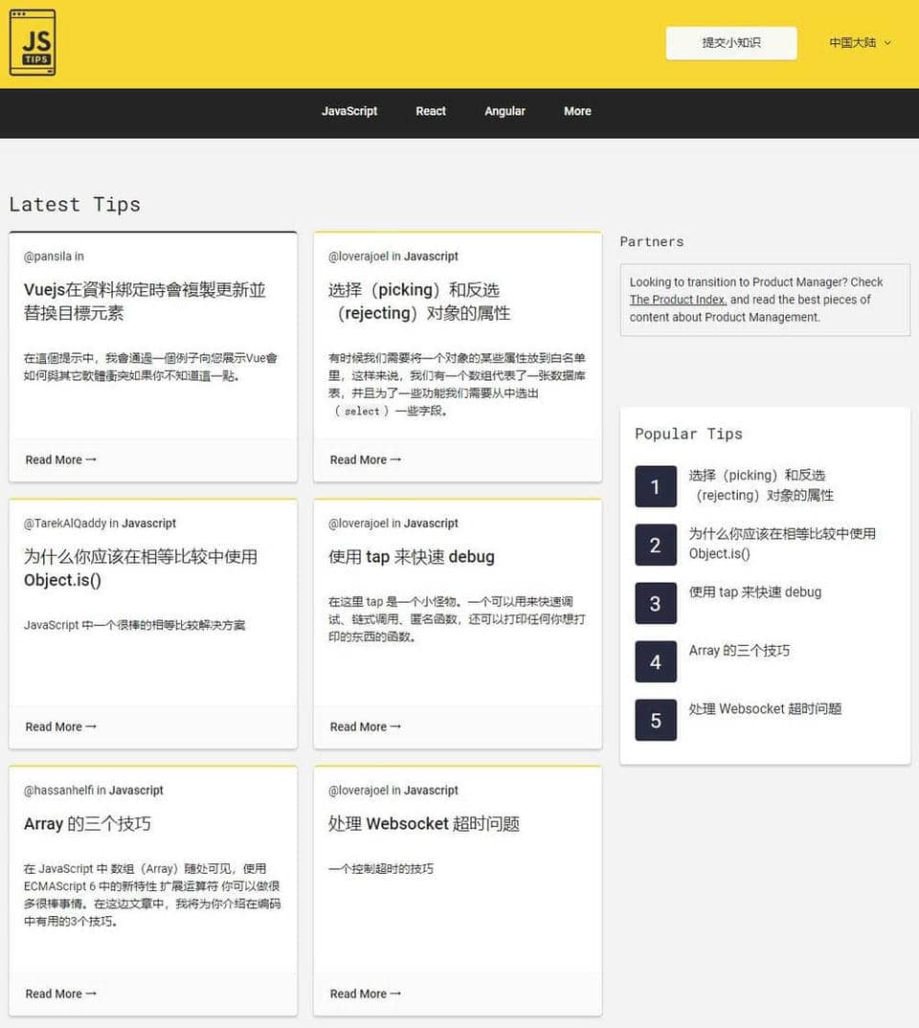Viewport: 919px width, 1028px height.
Task: Follow The Product Index link
Action: [678, 300]
